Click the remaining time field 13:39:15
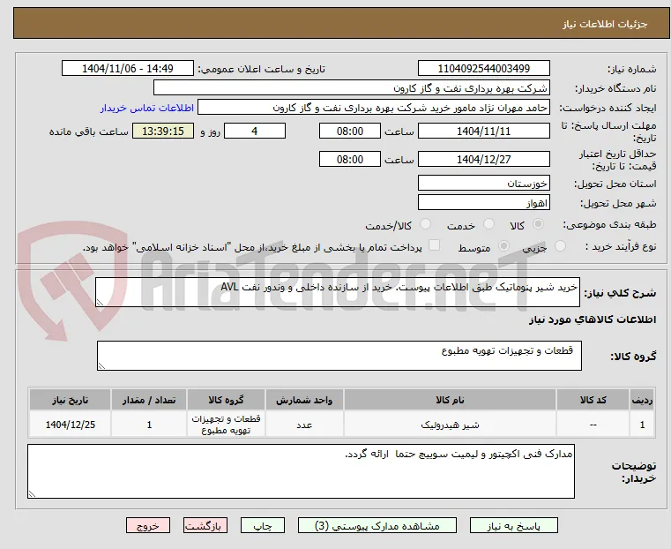Image resolution: width=671 pixels, height=549 pixels. 163,131
